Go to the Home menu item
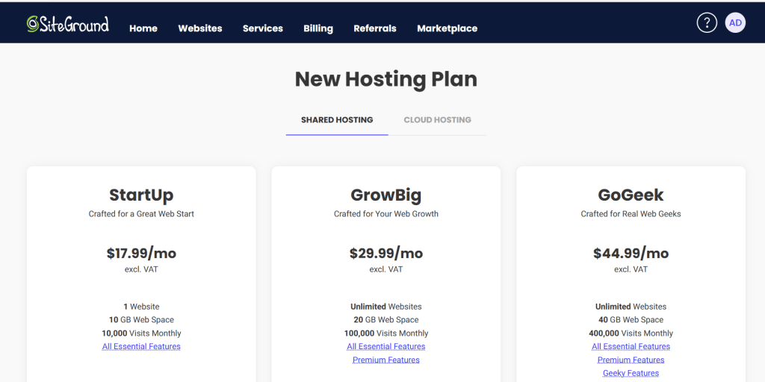The width and height of the screenshot is (765, 382). pyautogui.click(x=143, y=28)
